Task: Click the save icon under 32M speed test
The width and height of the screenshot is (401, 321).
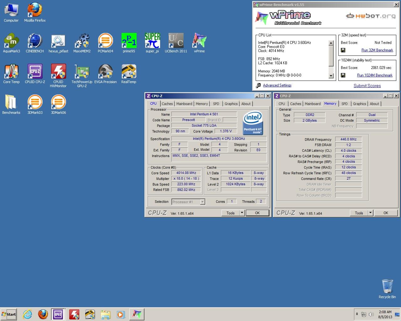Action: [343, 50]
